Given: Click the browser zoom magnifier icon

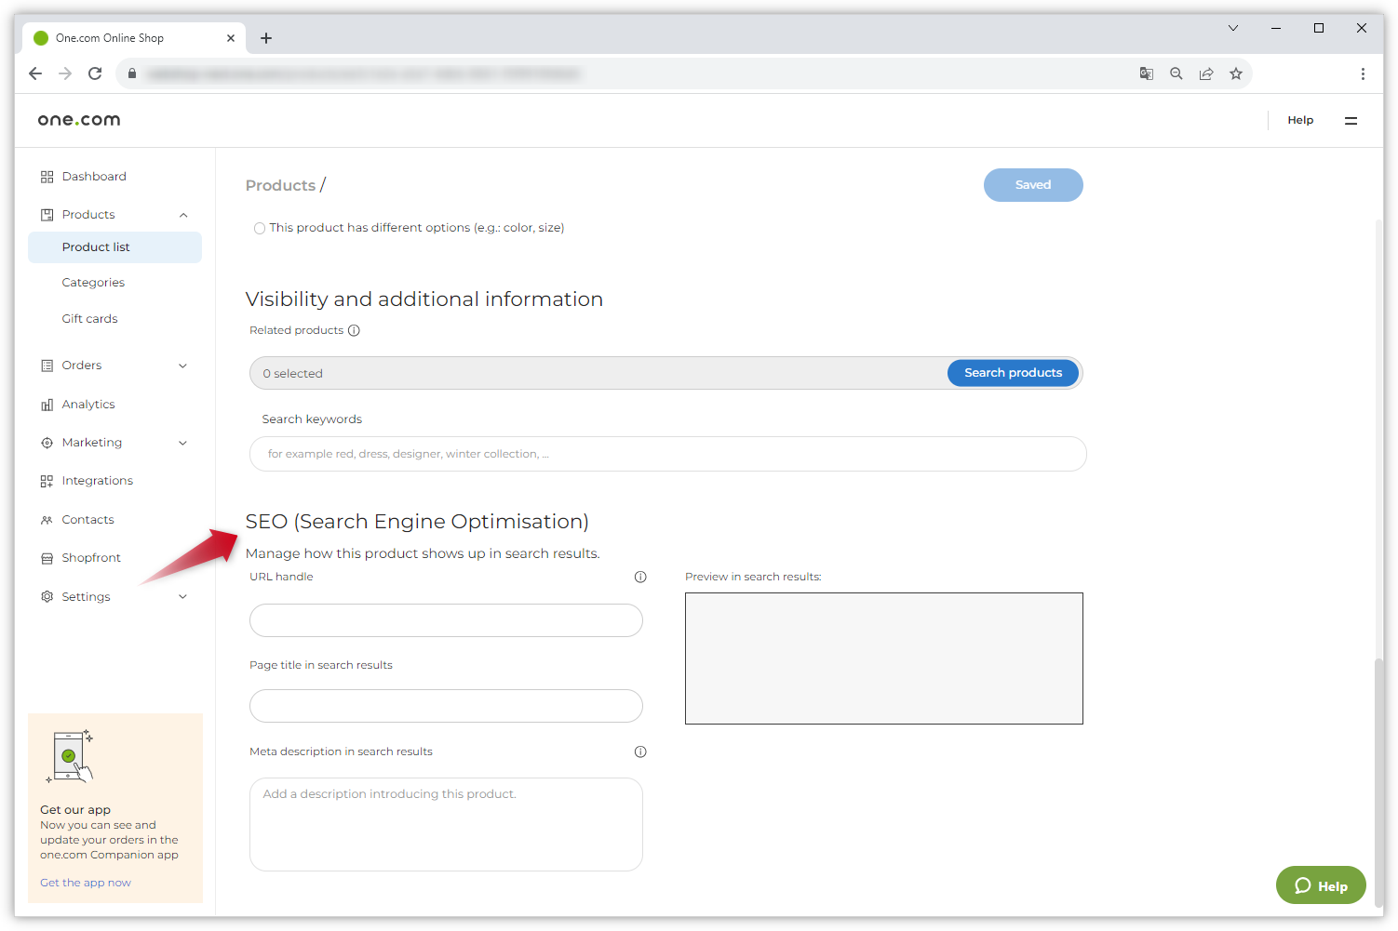Looking at the screenshot, I should [x=1176, y=73].
